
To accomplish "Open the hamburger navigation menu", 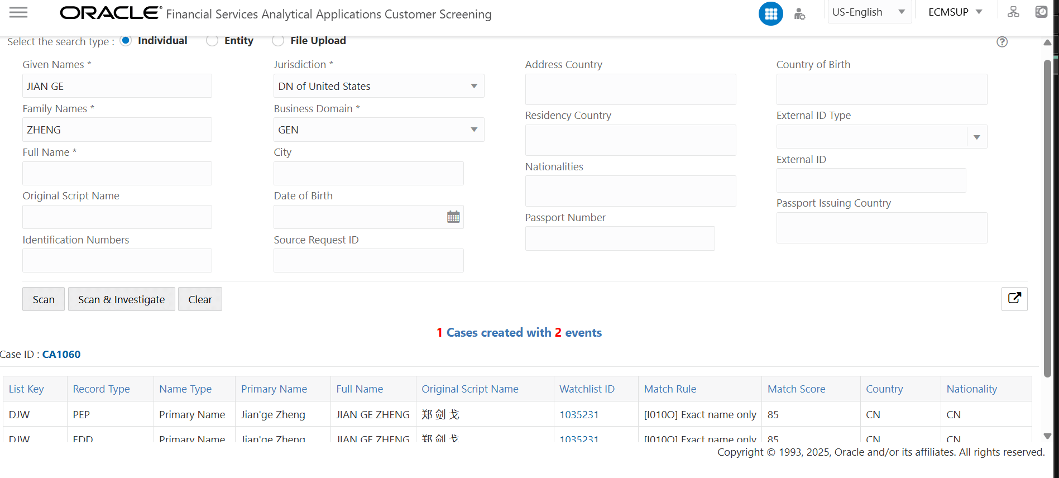I will 18,12.
